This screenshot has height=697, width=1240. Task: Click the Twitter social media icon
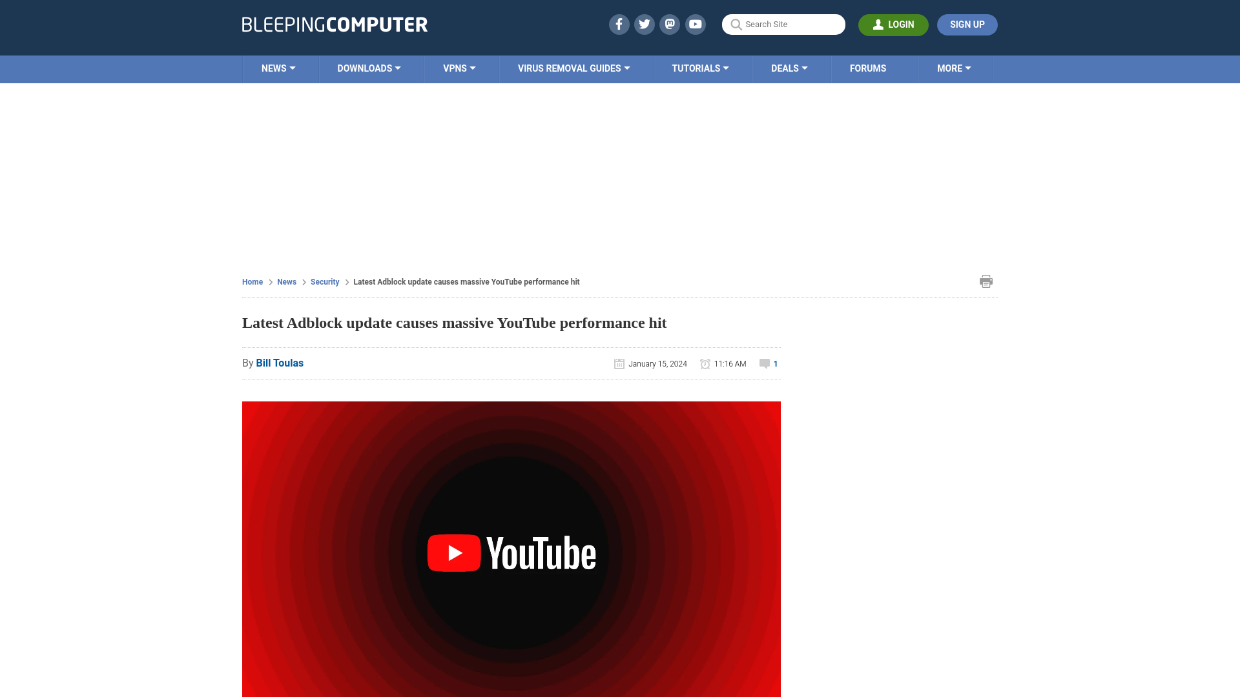click(x=644, y=24)
